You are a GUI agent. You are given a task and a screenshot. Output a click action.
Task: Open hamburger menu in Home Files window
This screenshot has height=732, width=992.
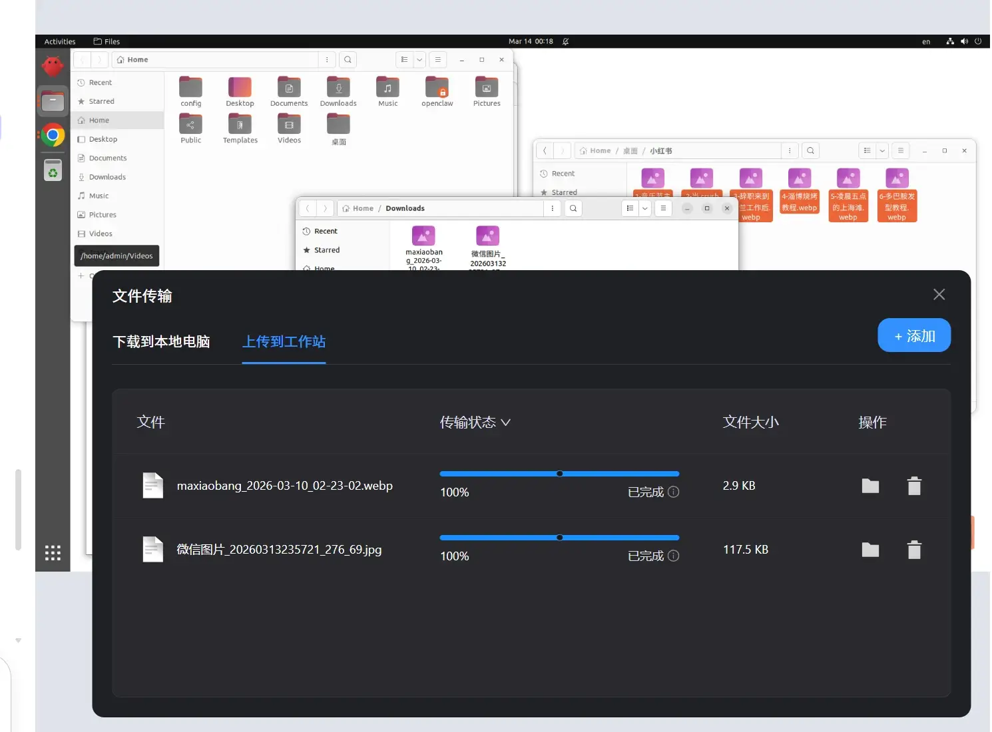coord(437,60)
